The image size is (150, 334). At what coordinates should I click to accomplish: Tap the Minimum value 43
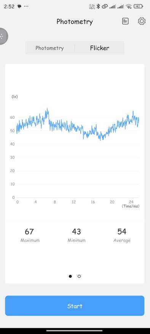point(77,231)
